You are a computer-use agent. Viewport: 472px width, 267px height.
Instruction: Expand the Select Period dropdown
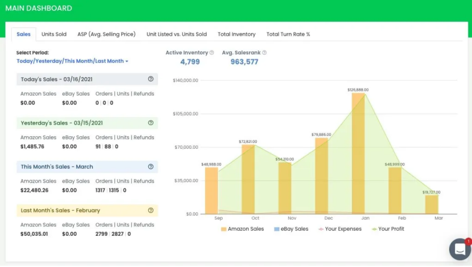click(73, 61)
